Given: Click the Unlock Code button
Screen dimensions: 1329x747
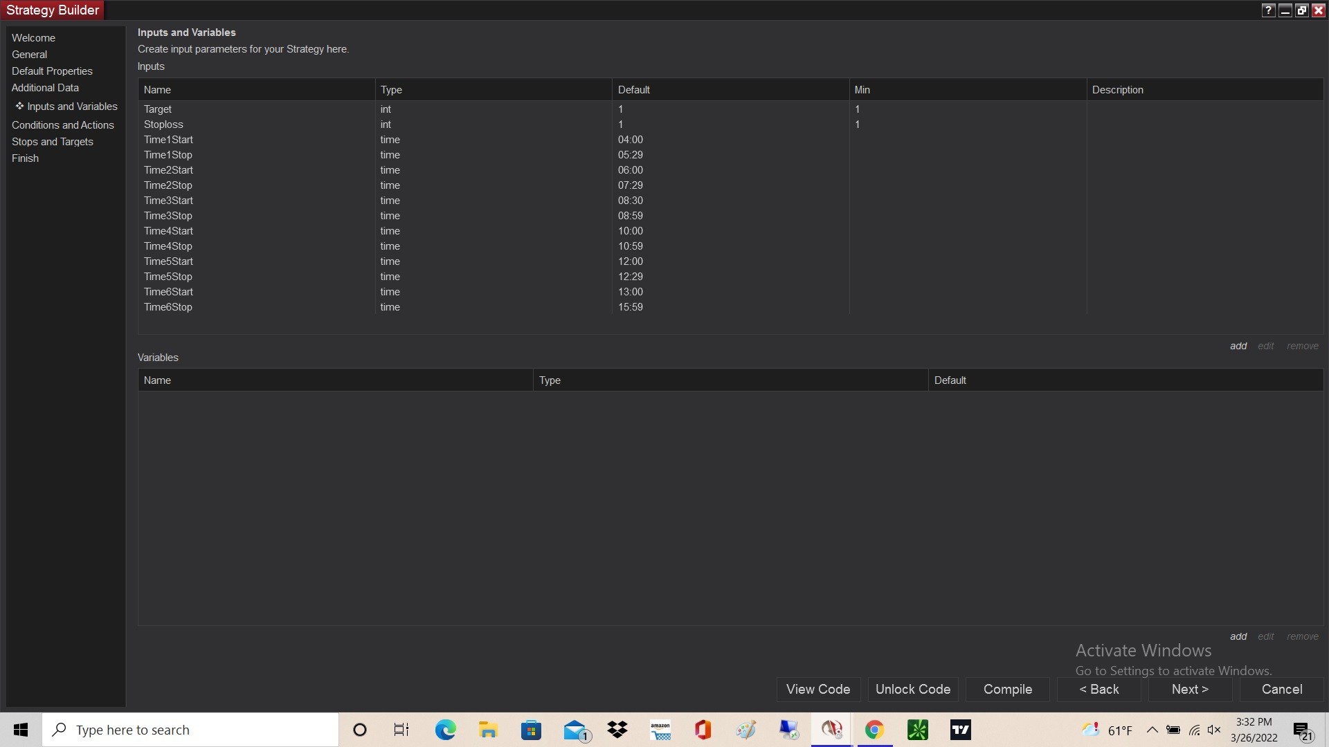Looking at the screenshot, I should tap(912, 689).
